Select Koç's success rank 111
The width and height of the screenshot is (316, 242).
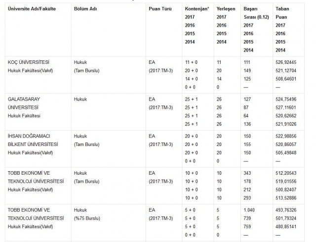pos(247,62)
